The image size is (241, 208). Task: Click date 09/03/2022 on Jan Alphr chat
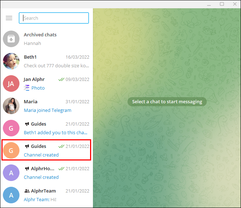click(x=77, y=80)
